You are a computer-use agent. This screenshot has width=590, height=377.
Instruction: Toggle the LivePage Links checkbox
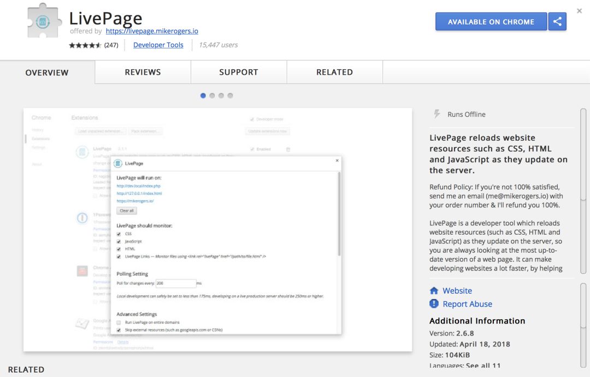pyautogui.click(x=119, y=256)
